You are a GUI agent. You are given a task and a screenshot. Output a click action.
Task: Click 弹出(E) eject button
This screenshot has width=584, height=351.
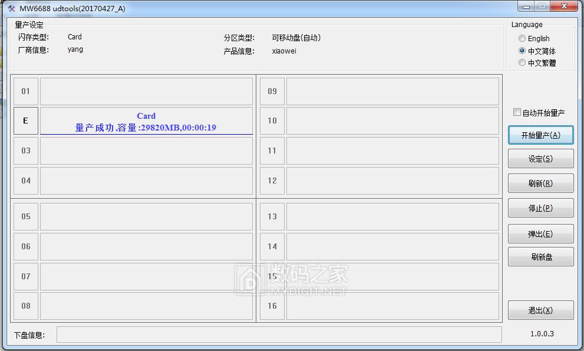point(541,233)
